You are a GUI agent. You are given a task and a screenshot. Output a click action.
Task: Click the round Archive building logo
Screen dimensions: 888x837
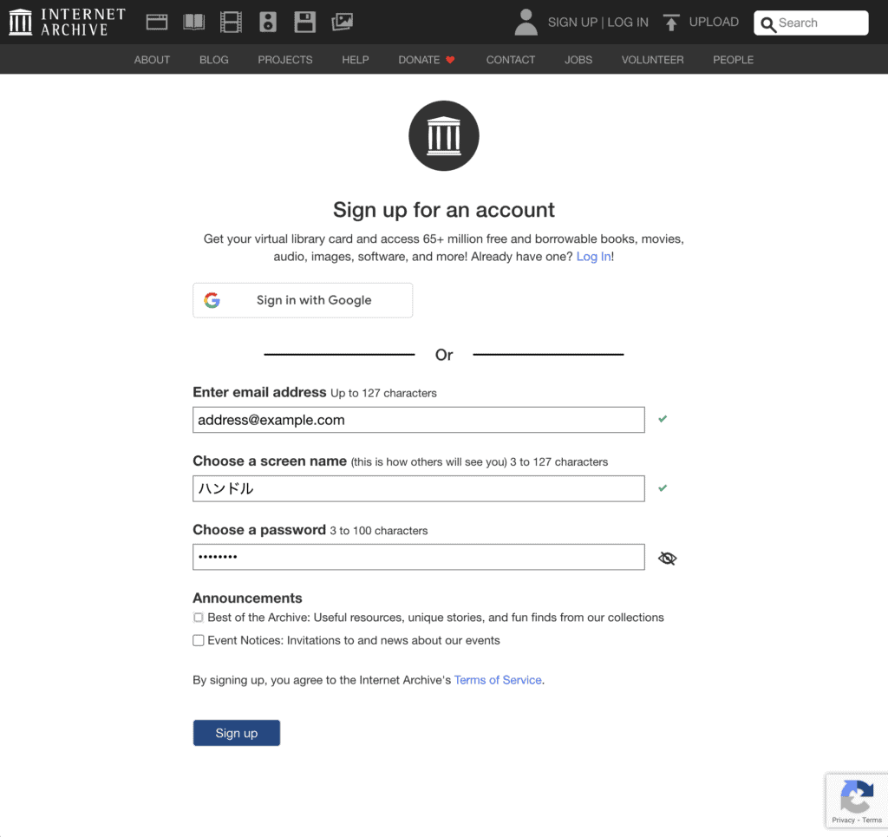coord(444,136)
